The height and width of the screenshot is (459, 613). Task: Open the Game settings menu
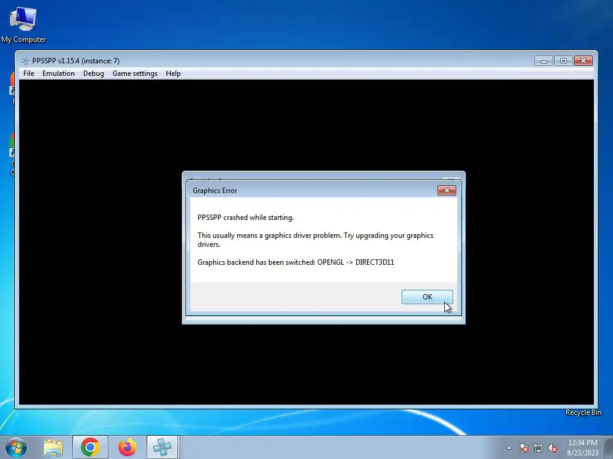click(135, 74)
